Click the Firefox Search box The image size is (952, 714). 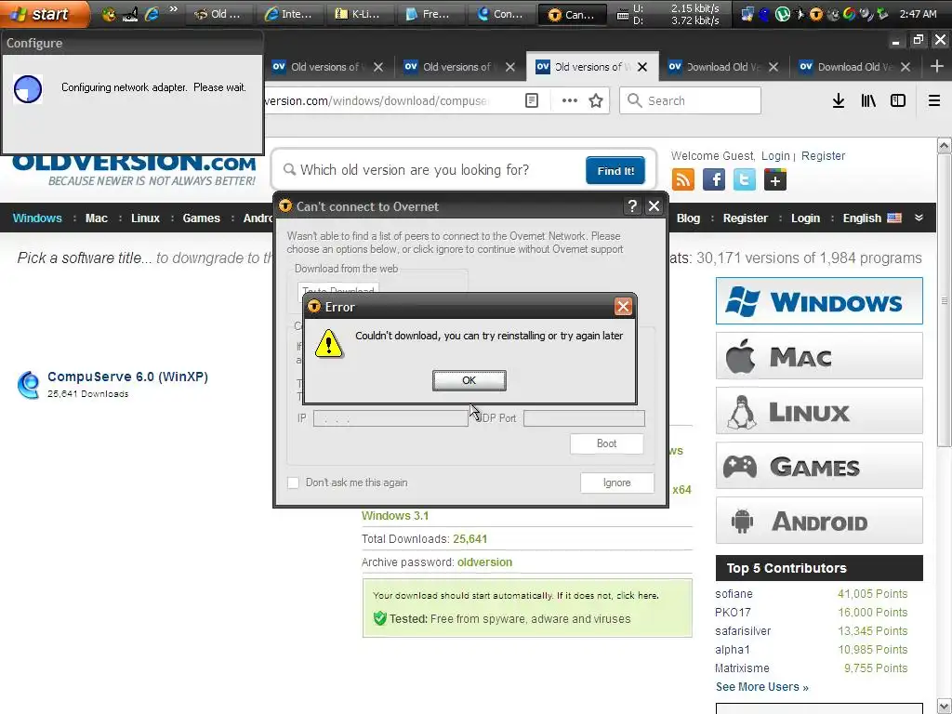(x=690, y=100)
